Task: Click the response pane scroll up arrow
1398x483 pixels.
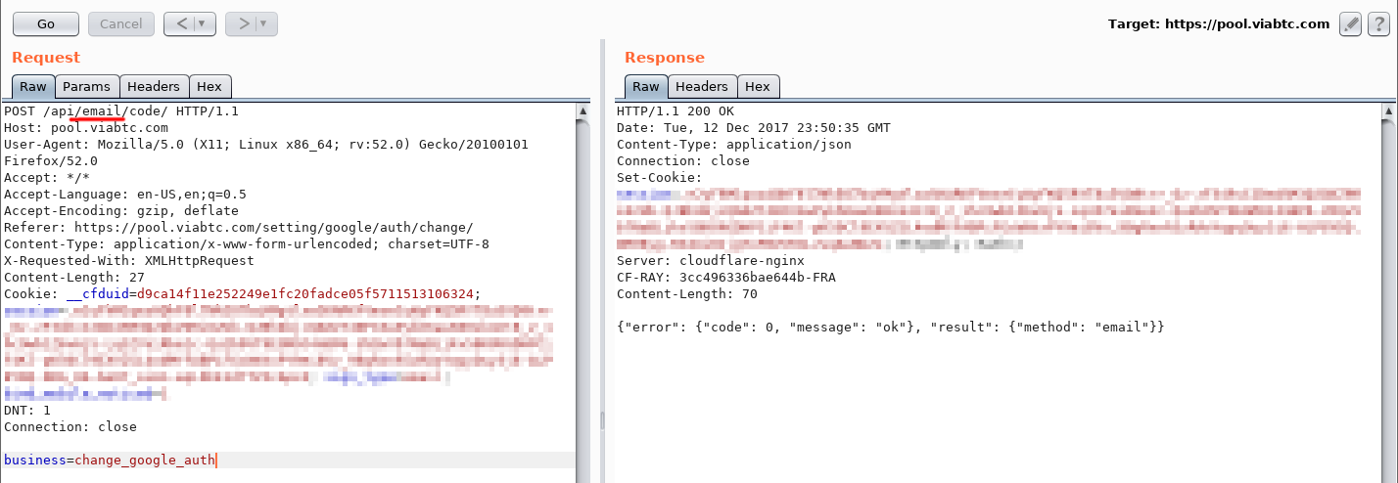Action: point(1390,112)
